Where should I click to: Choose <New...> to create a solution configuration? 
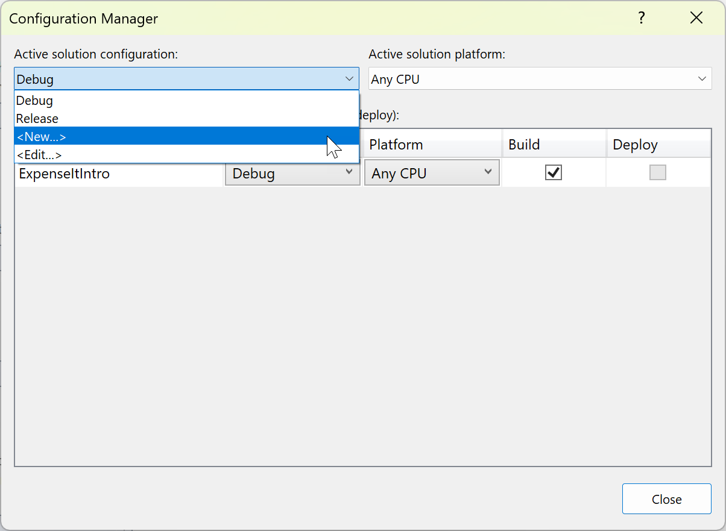tap(41, 136)
